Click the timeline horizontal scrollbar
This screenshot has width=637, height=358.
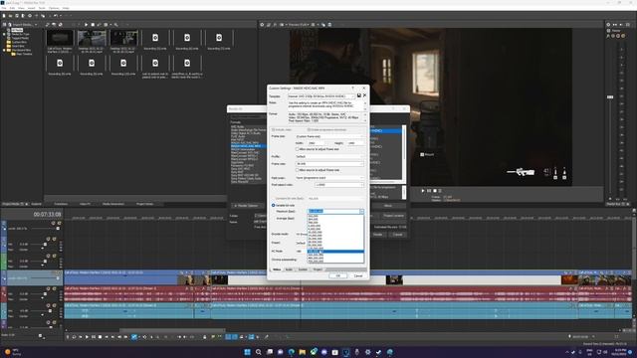click(x=172, y=330)
